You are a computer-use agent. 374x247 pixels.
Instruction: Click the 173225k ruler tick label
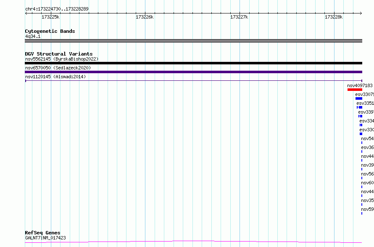point(50,17)
